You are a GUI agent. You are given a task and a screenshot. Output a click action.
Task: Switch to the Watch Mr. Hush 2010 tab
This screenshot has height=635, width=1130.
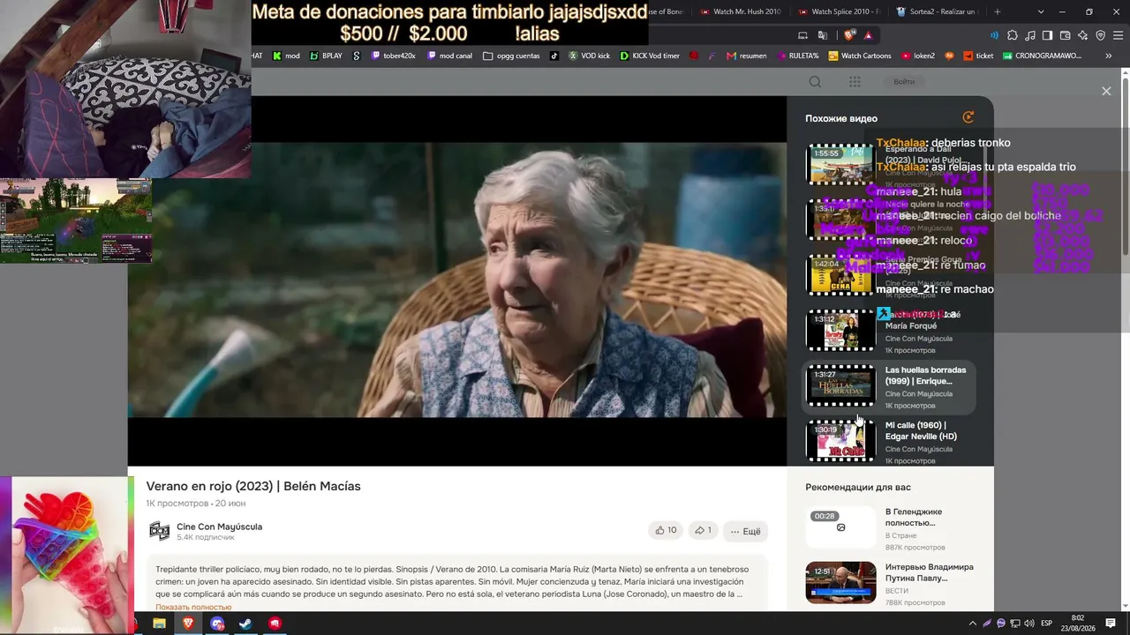(x=741, y=11)
